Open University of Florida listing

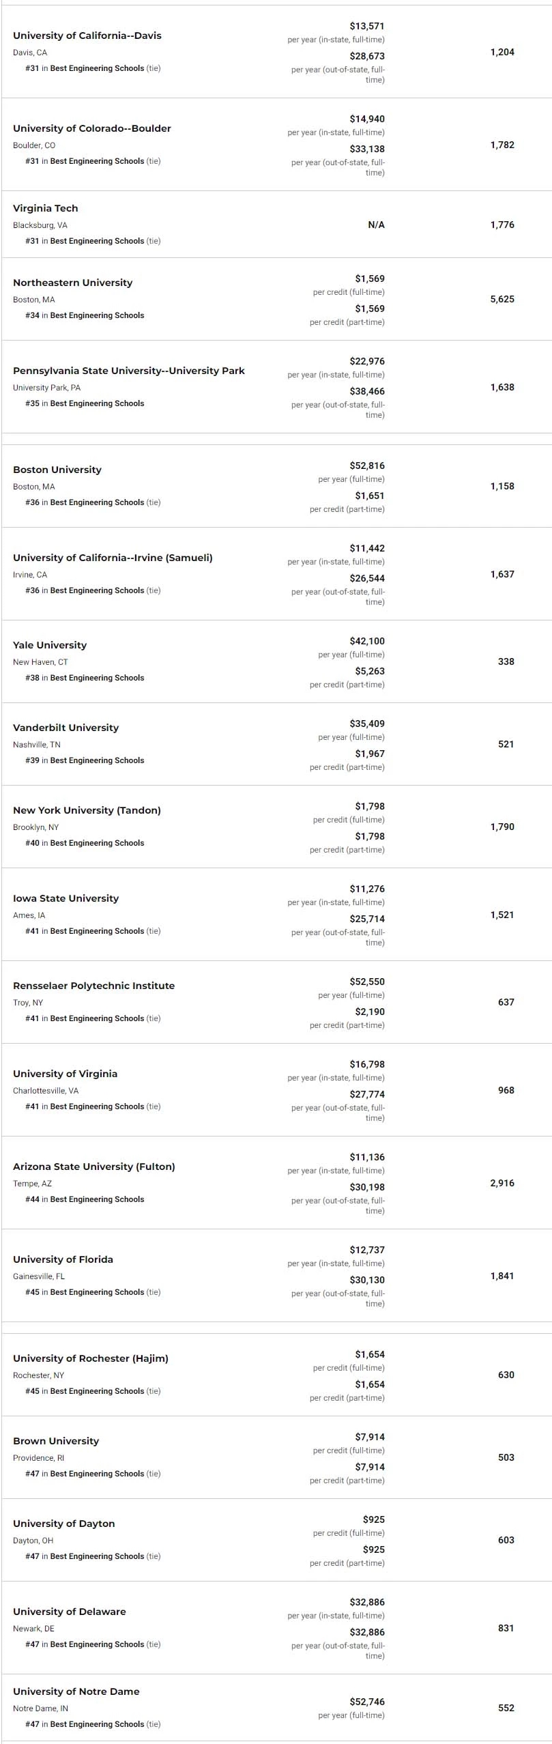tap(63, 1259)
